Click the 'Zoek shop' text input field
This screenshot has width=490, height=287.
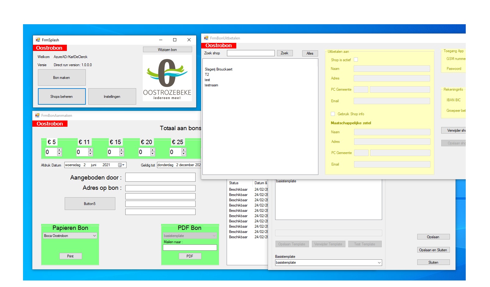click(251, 53)
